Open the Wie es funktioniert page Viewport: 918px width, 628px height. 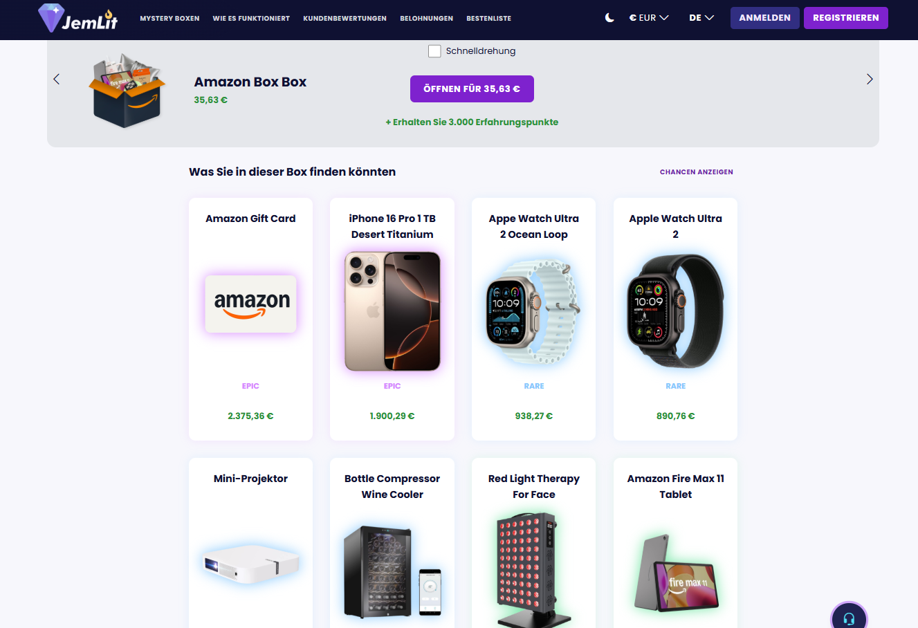click(x=251, y=19)
